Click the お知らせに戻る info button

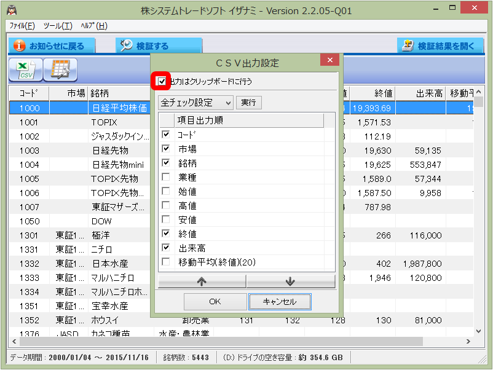pos(51,46)
